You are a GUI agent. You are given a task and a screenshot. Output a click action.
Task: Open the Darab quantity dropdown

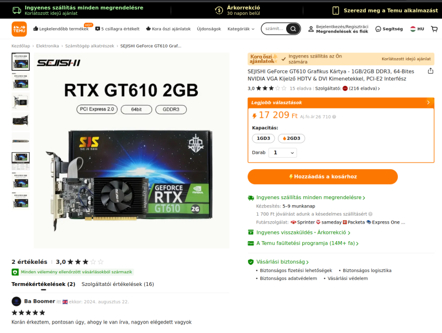282,153
